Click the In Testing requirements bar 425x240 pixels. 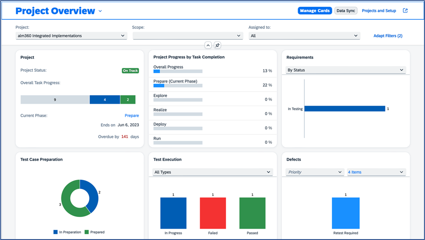(344, 109)
